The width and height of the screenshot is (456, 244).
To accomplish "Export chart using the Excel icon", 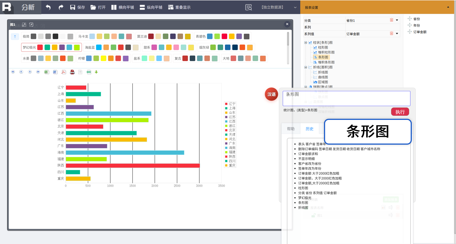I will 46,72.
